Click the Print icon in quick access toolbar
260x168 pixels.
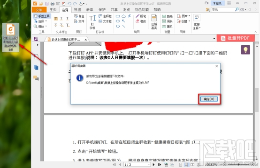(x=53, y=3)
